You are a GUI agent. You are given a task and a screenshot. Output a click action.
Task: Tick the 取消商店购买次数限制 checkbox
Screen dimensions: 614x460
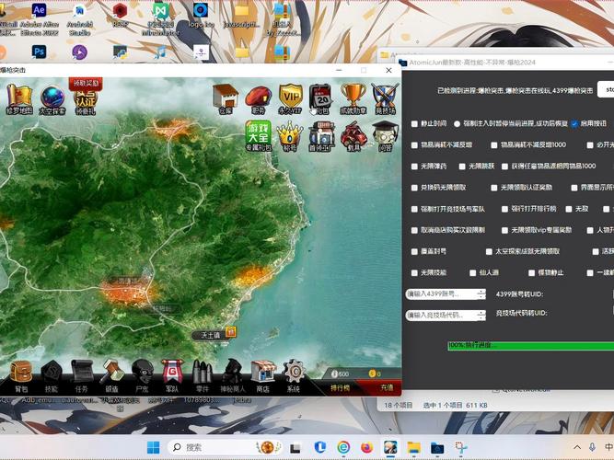(414, 230)
